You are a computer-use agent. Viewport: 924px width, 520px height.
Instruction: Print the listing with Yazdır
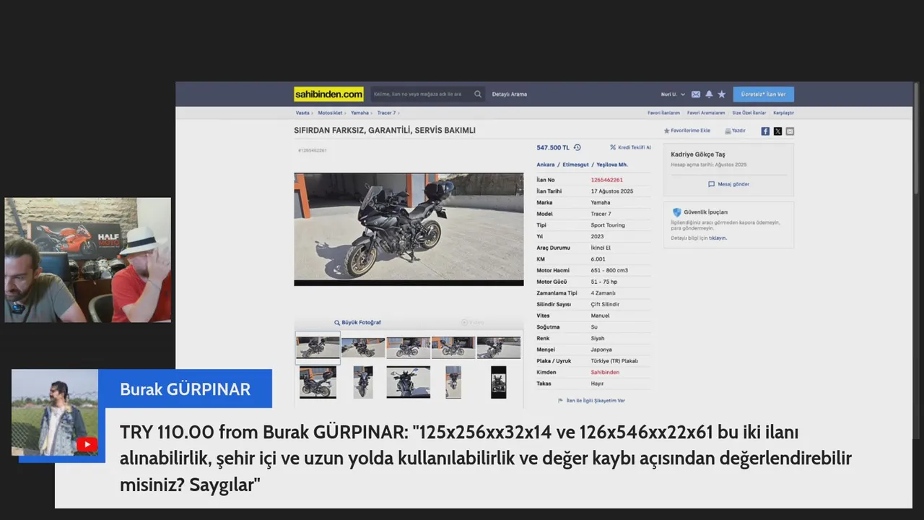point(736,131)
